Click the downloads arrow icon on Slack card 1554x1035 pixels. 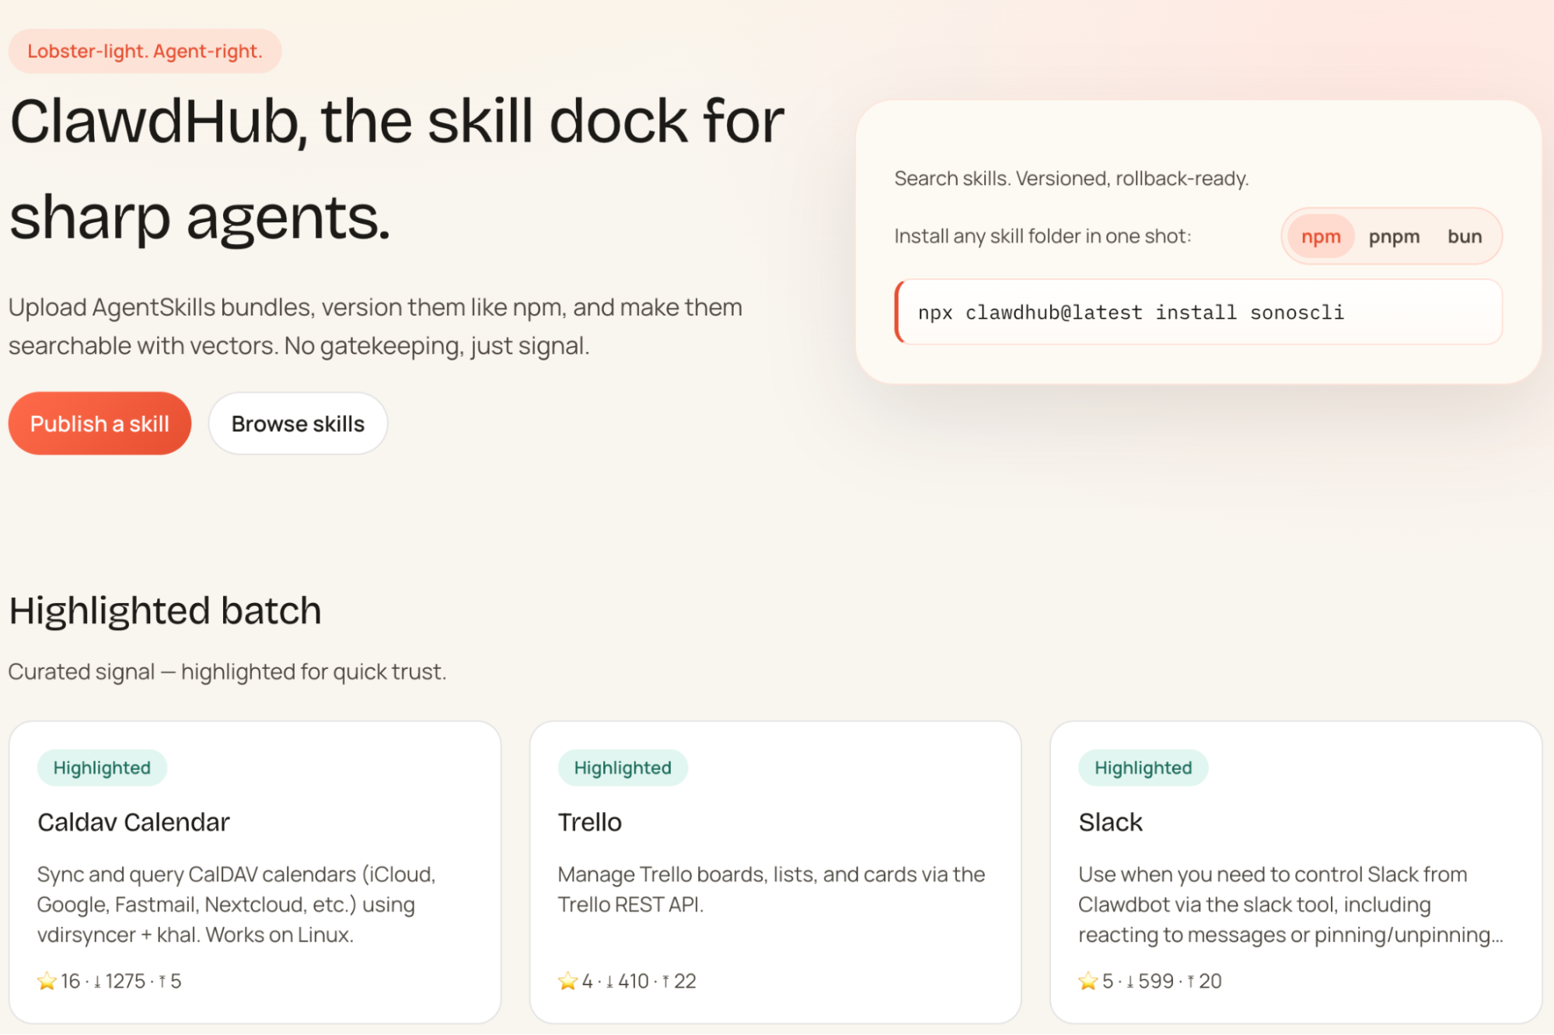click(1129, 981)
